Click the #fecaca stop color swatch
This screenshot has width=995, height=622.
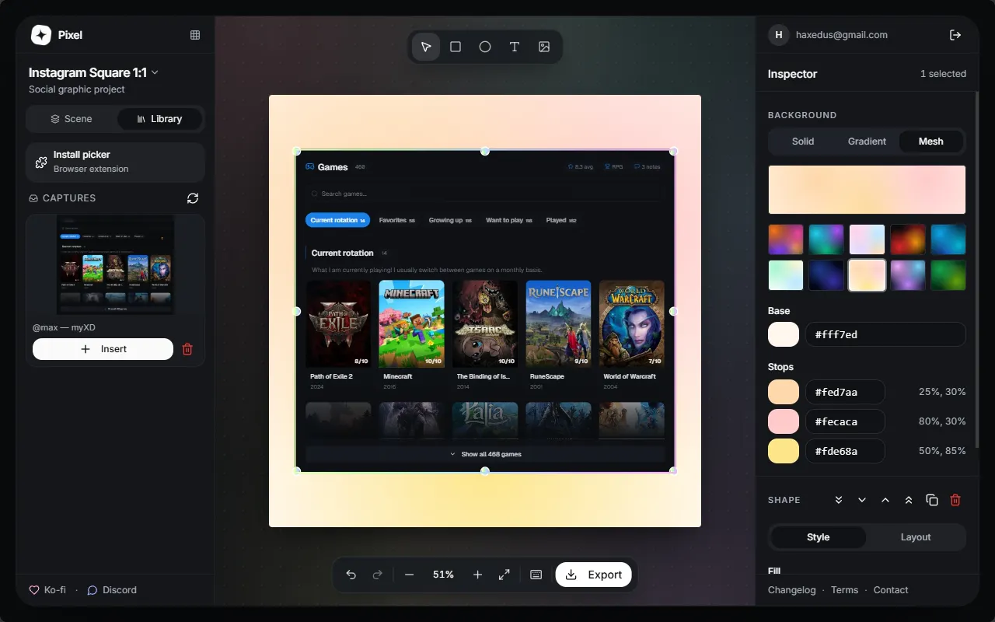click(x=784, y=421)
